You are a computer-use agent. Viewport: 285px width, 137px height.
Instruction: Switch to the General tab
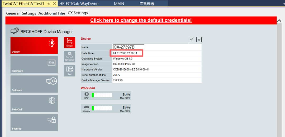click(x=13, y=13)
